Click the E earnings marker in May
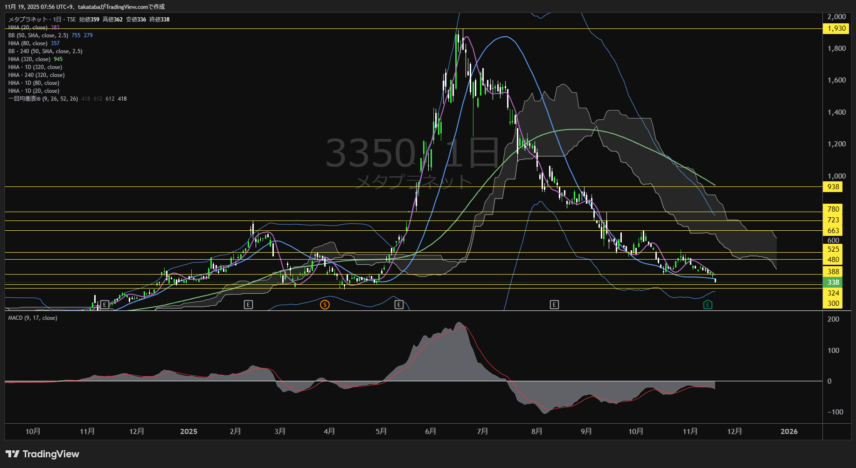Screen dimensions: 856x468 pyautogui.click(x=399, y=304)
